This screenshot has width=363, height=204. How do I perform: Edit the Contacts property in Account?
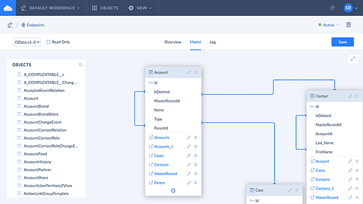189,164
